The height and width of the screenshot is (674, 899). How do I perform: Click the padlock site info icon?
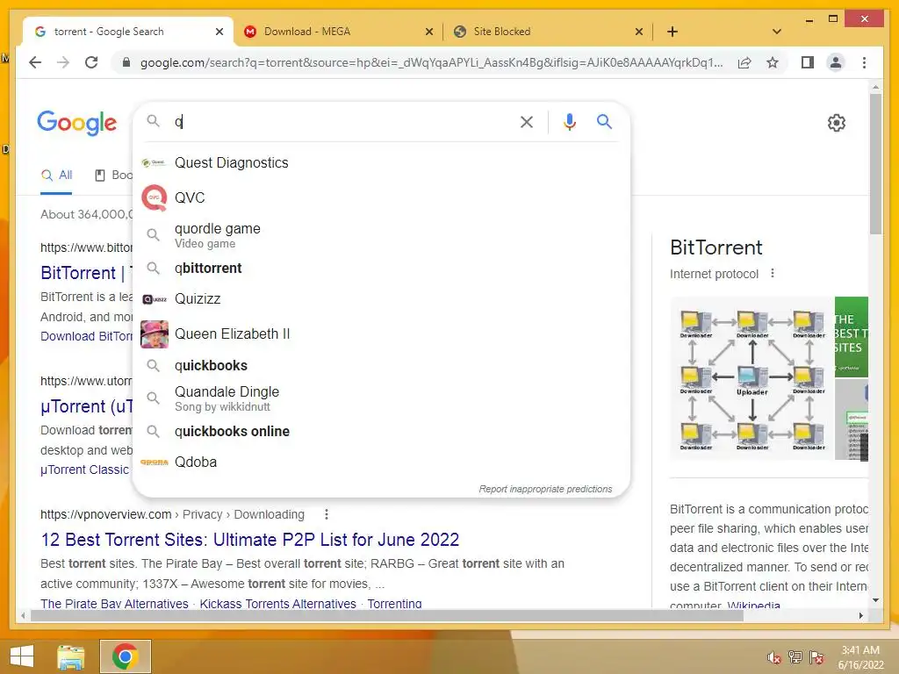point(126,62)
